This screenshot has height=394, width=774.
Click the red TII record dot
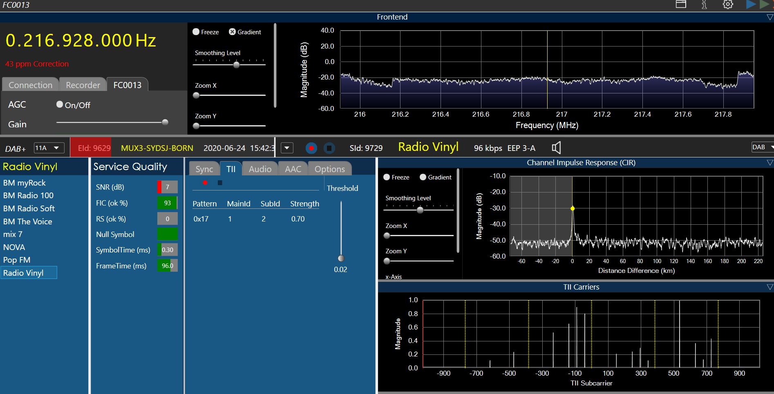pos(205,183)
